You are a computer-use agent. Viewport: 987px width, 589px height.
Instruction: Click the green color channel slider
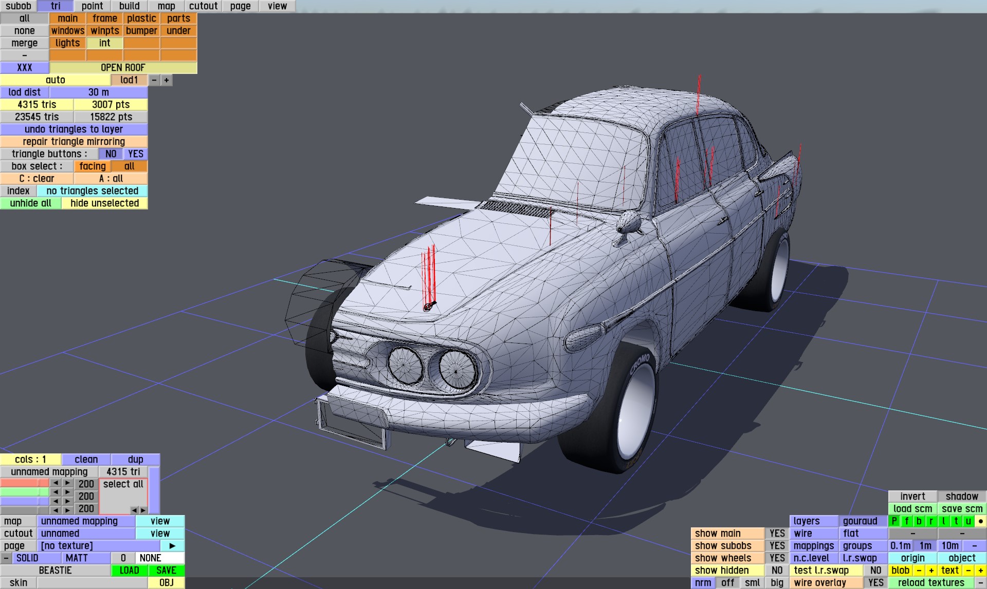(24, 492)
